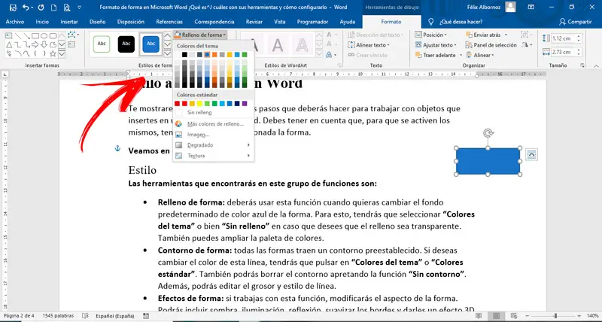Viewport: 602px width, 322px height.
Task: Click the Redo circular arrow icon
Action: pyautogui.click(x=41, y=8)
